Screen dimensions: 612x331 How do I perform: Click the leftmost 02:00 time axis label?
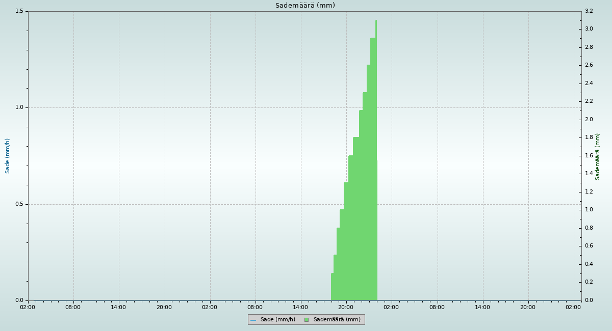(28, 307)
